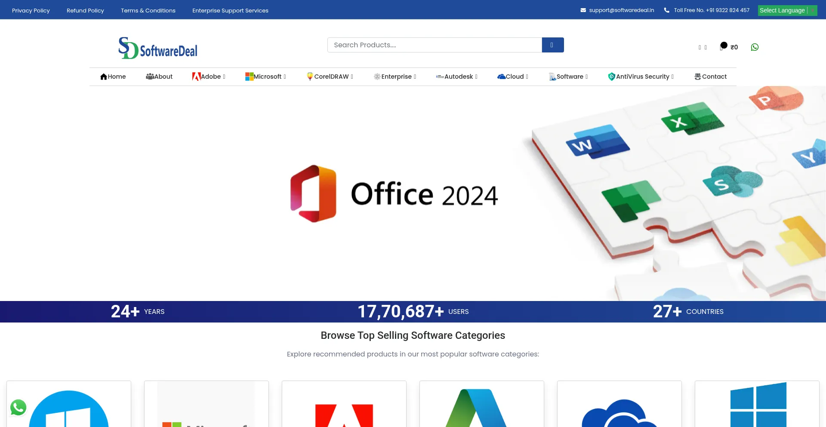Viewport: 826px width, 427px height.
Task: Open the Privacy Policy link
Action: click(x=31, y=10)
